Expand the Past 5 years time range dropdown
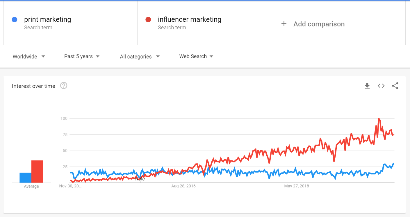Viewport: 410px width, 217px height. coord(82,56)
